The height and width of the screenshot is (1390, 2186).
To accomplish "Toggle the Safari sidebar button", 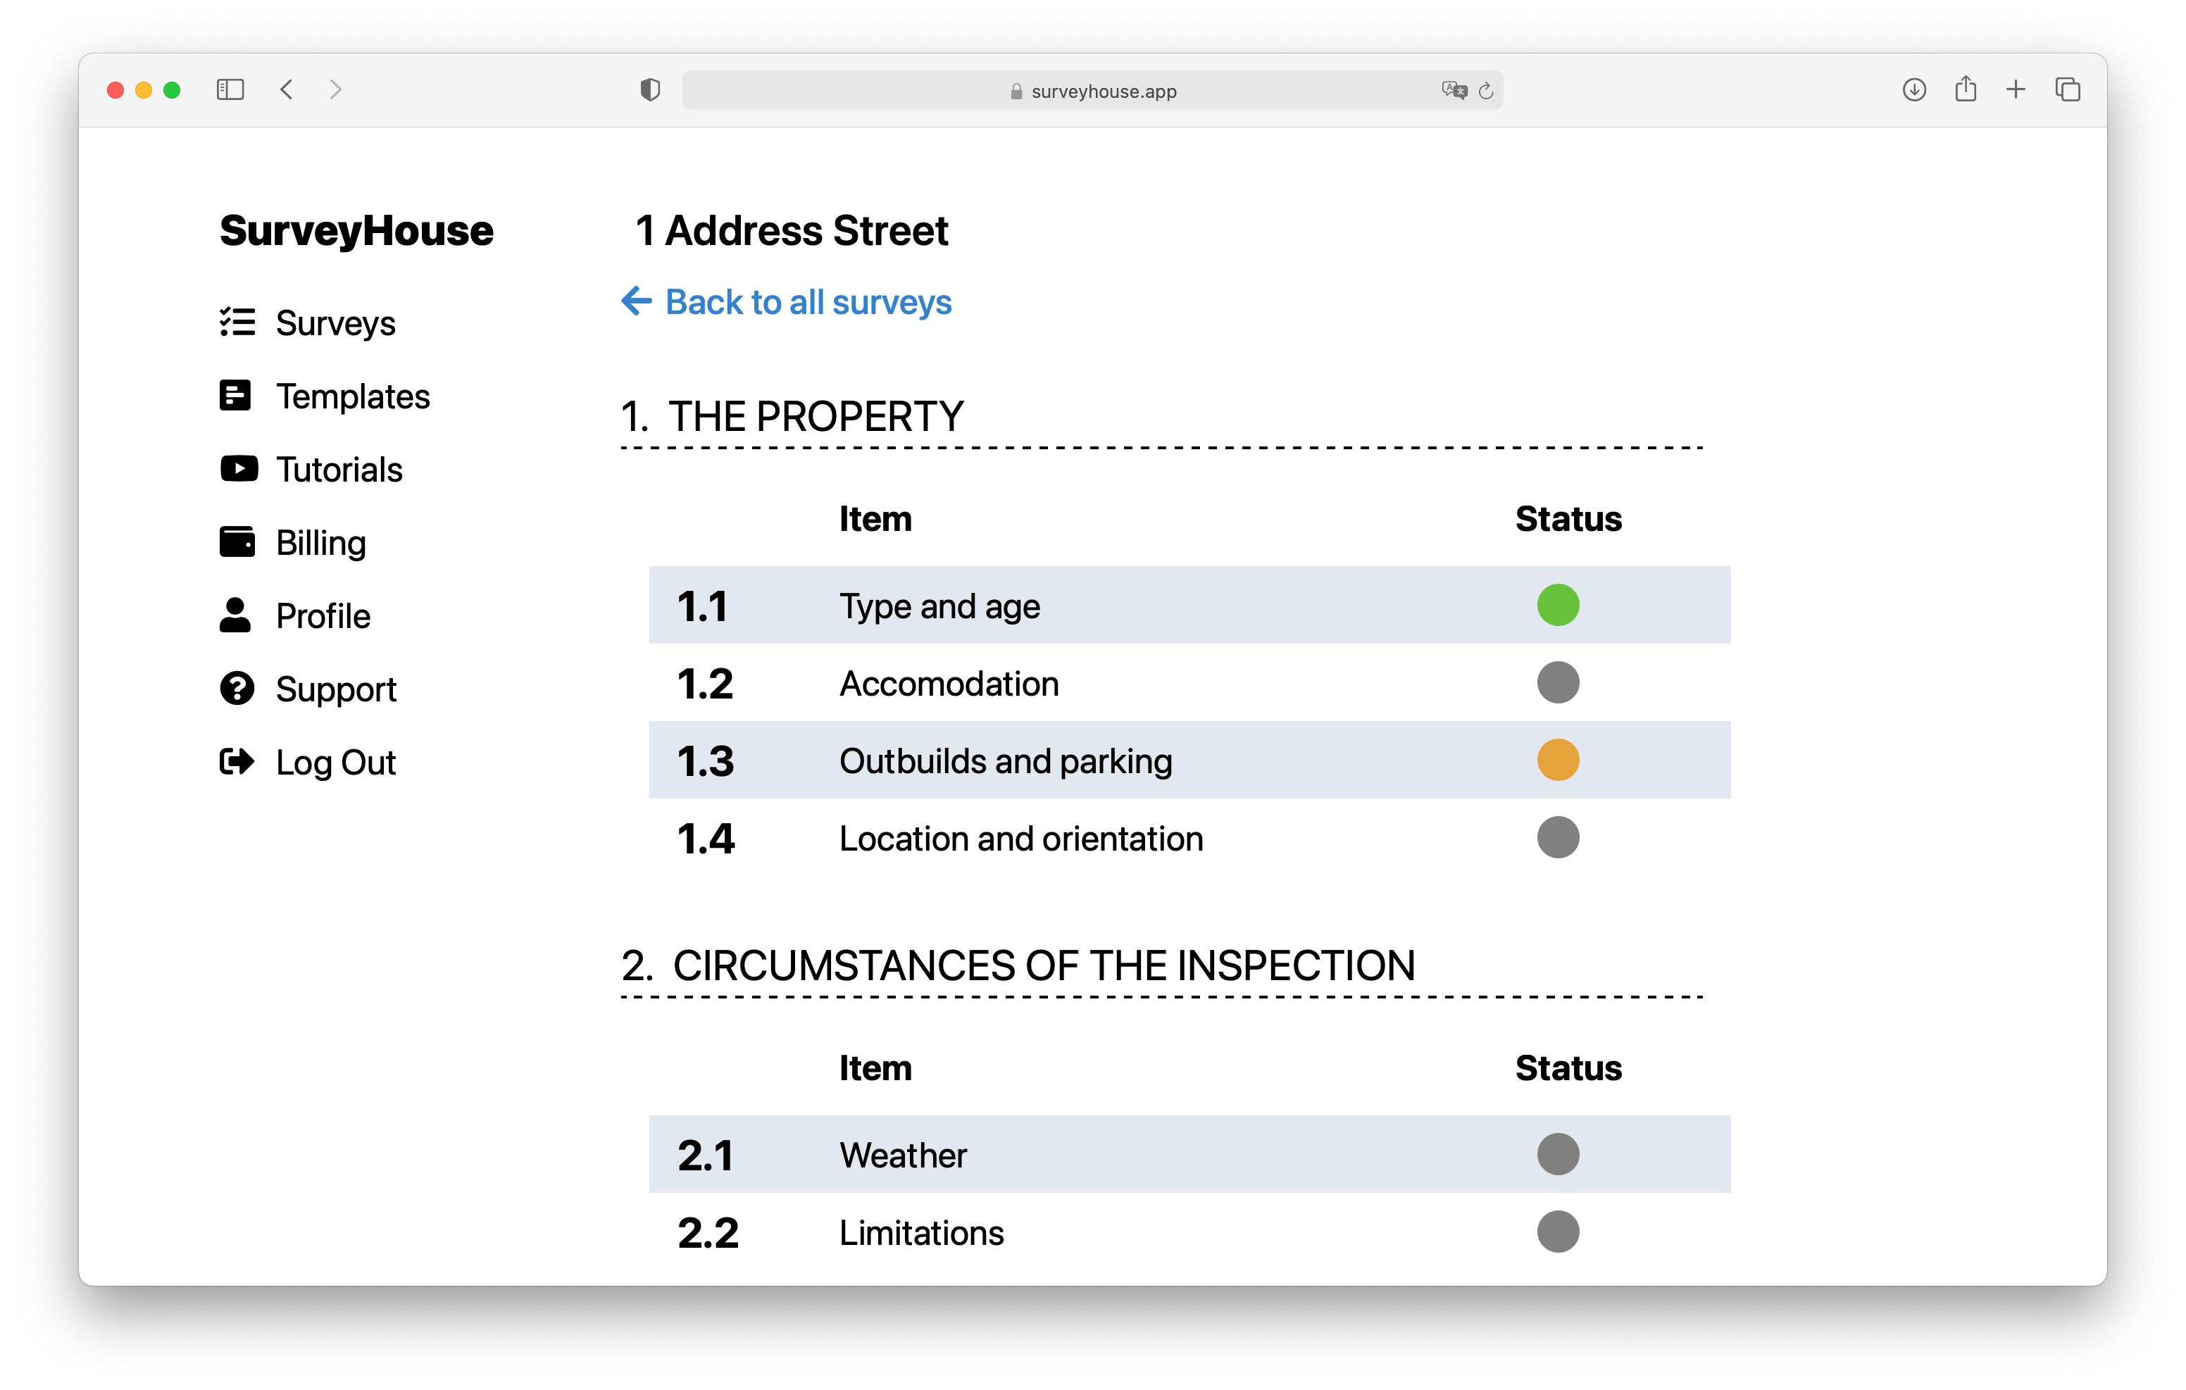I will point(230,89).
